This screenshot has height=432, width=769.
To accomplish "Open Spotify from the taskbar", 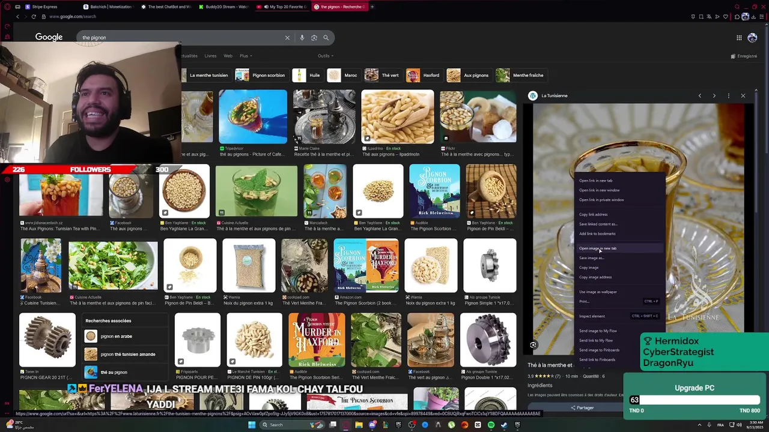I will (491, 425).
